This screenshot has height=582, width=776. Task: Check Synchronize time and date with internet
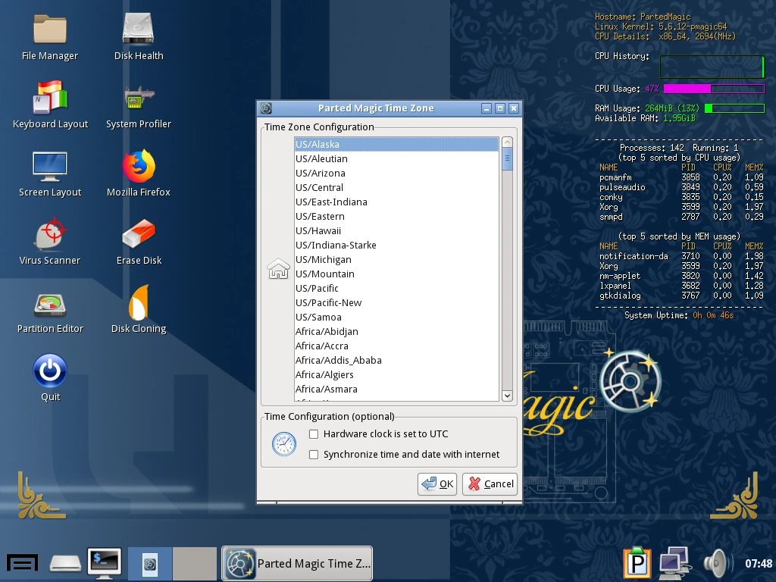(x=313, y=455)
